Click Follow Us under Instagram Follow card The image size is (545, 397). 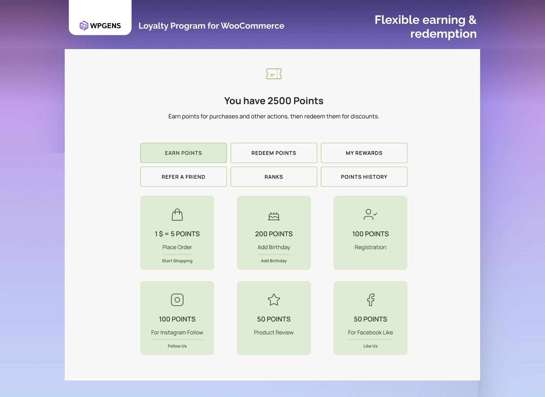coord(177,346)
